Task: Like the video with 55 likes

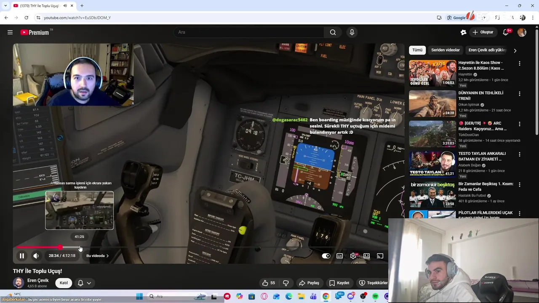Action: 268,283
